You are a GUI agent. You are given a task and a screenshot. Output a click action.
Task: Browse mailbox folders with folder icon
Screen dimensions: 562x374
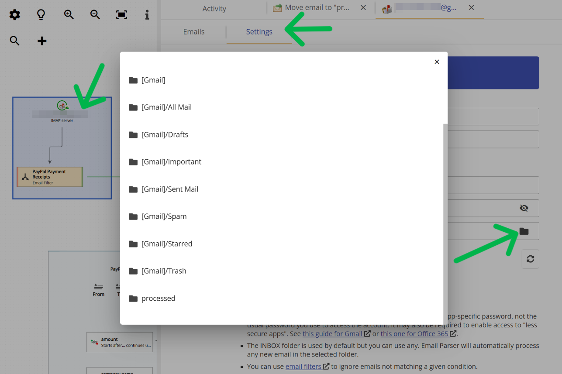click(524, 231)
